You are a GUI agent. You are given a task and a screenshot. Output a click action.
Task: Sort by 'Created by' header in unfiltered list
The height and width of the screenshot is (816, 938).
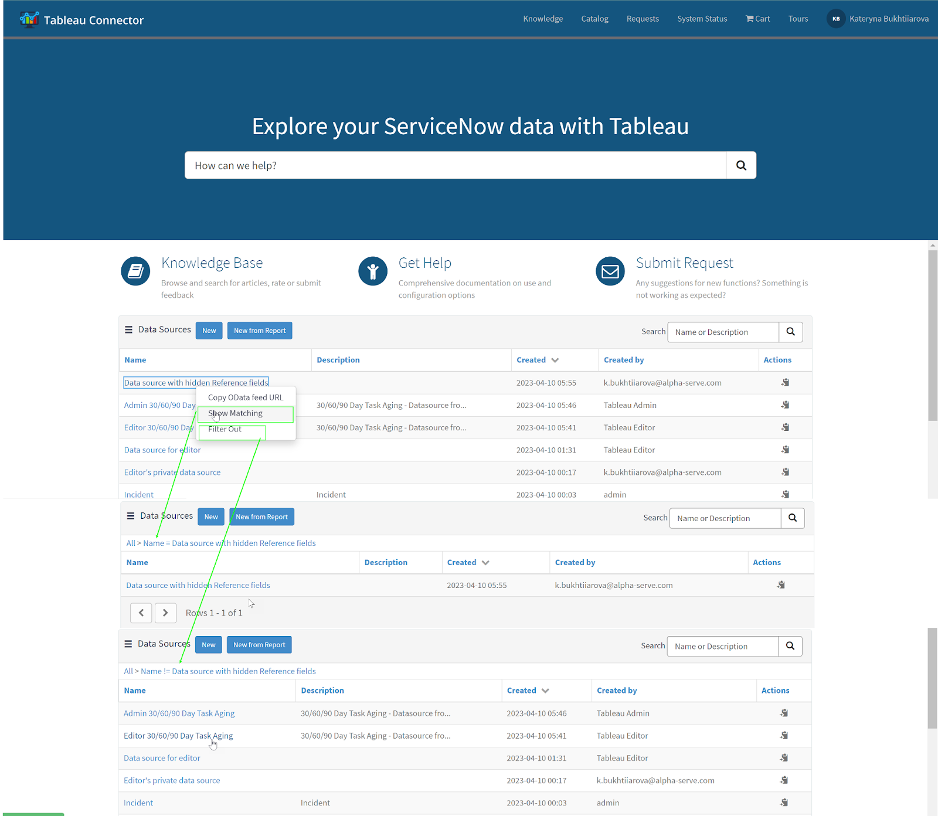pos(624,360)
